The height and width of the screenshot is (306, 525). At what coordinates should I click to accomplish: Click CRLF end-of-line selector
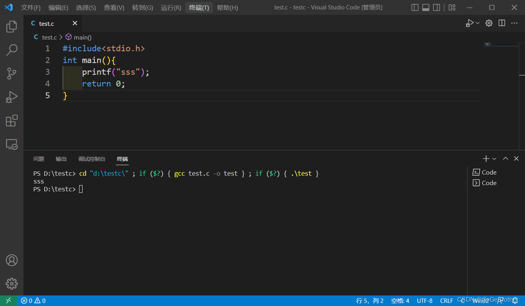tap(447, 301)
